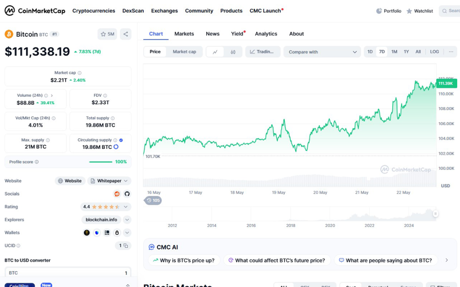Open the blue shield wallet icon
The height and width of the screenshot is (287, 460).
tap(97, 233)
